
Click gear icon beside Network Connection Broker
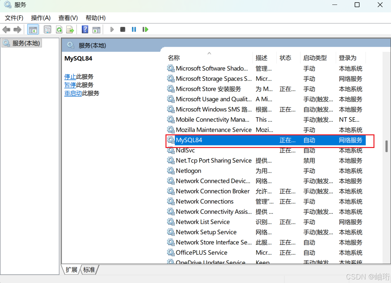(171, 191)
